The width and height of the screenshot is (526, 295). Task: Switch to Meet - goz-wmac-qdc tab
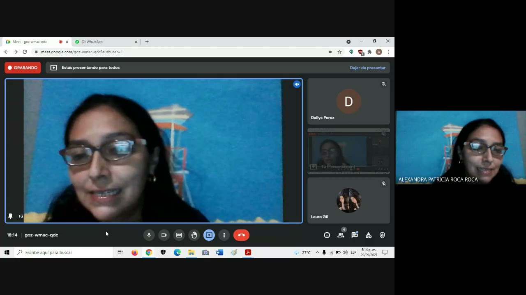coord(36,42)
